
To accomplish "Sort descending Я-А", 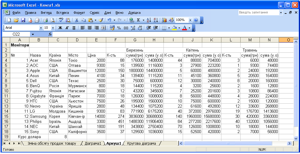I will pyautogui.click(x=156, y=20).
